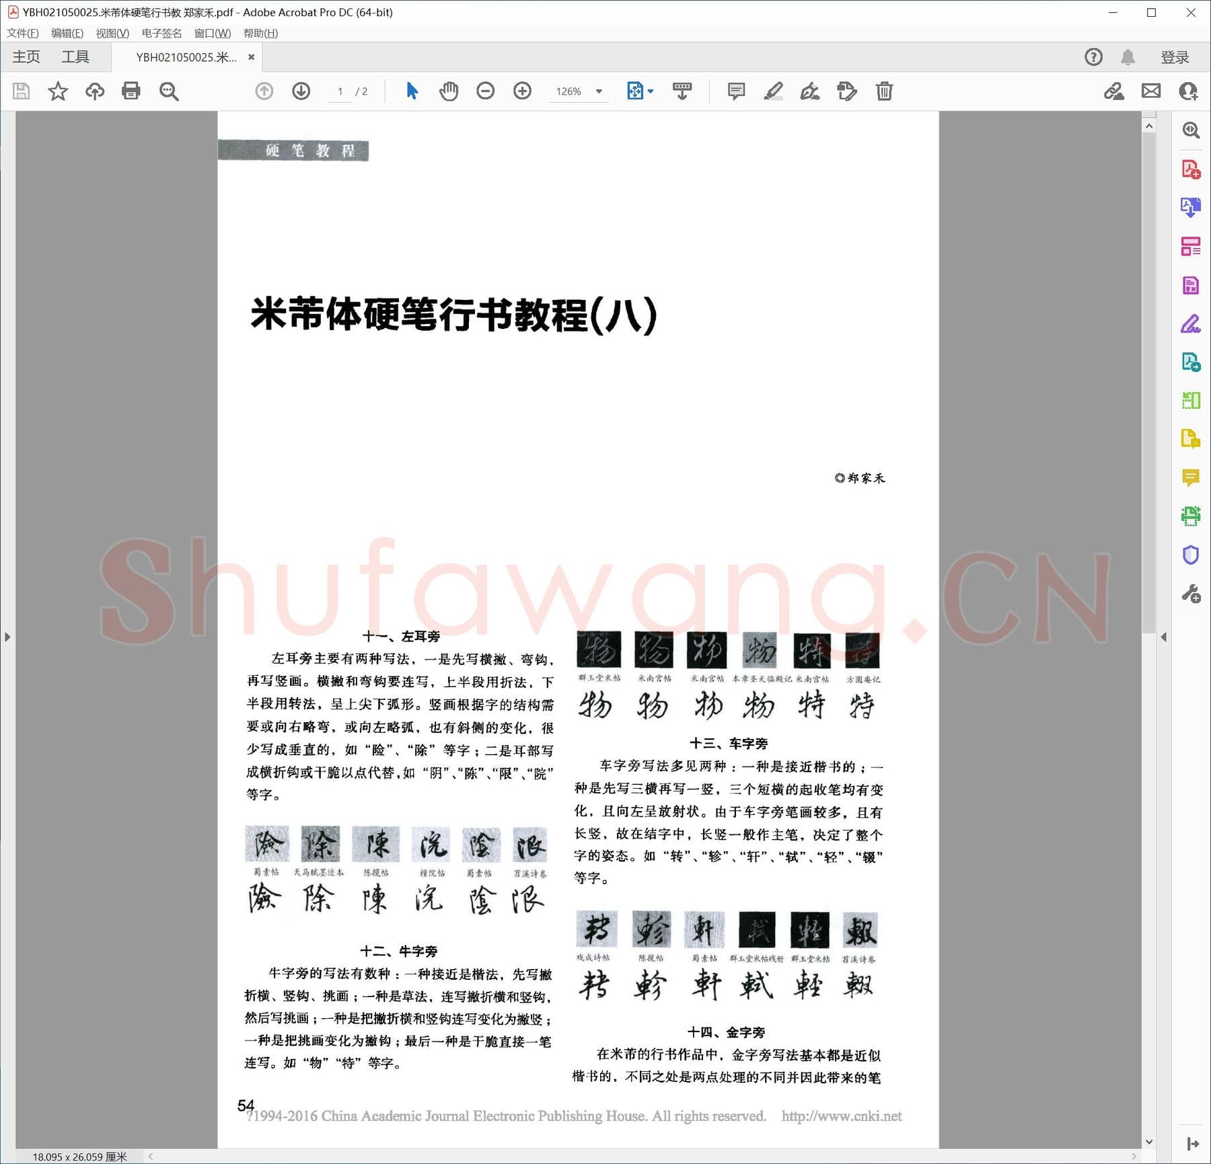
Task: Activate the hand pan tool
Action: [x=449, y=91]
